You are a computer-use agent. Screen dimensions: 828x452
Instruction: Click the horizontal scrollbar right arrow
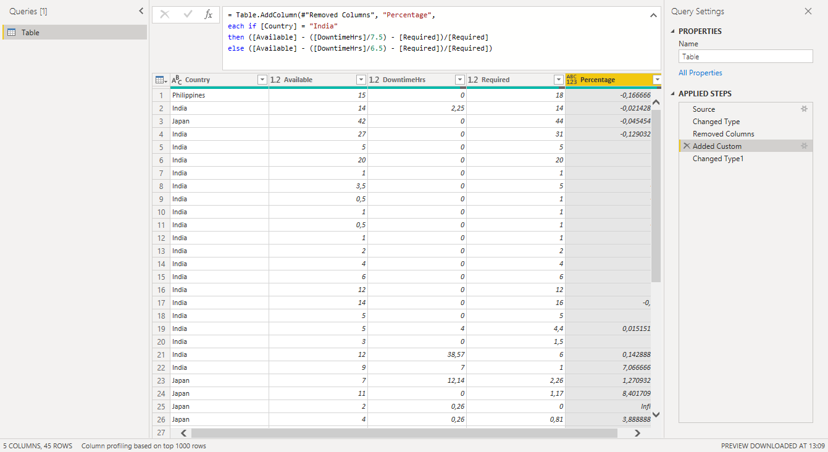[x=637, y=433]
